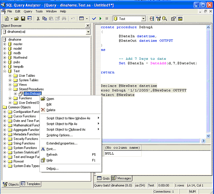Click the Paste toolbar icon

51,18
